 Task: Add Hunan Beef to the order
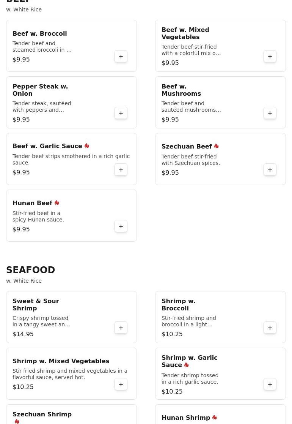coord(121,226)
